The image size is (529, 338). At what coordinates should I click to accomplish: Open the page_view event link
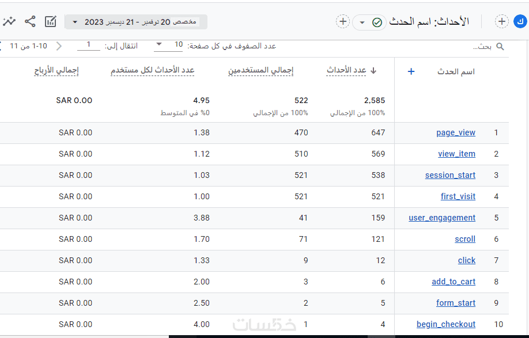[x=455, y=132]
